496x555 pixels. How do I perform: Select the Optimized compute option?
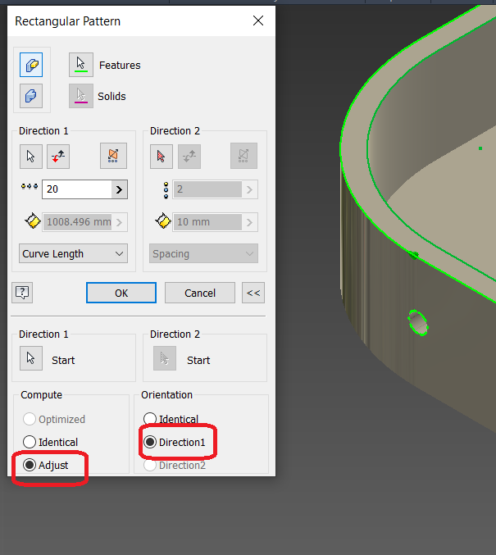pyautogui.click(x=54, y=419)
